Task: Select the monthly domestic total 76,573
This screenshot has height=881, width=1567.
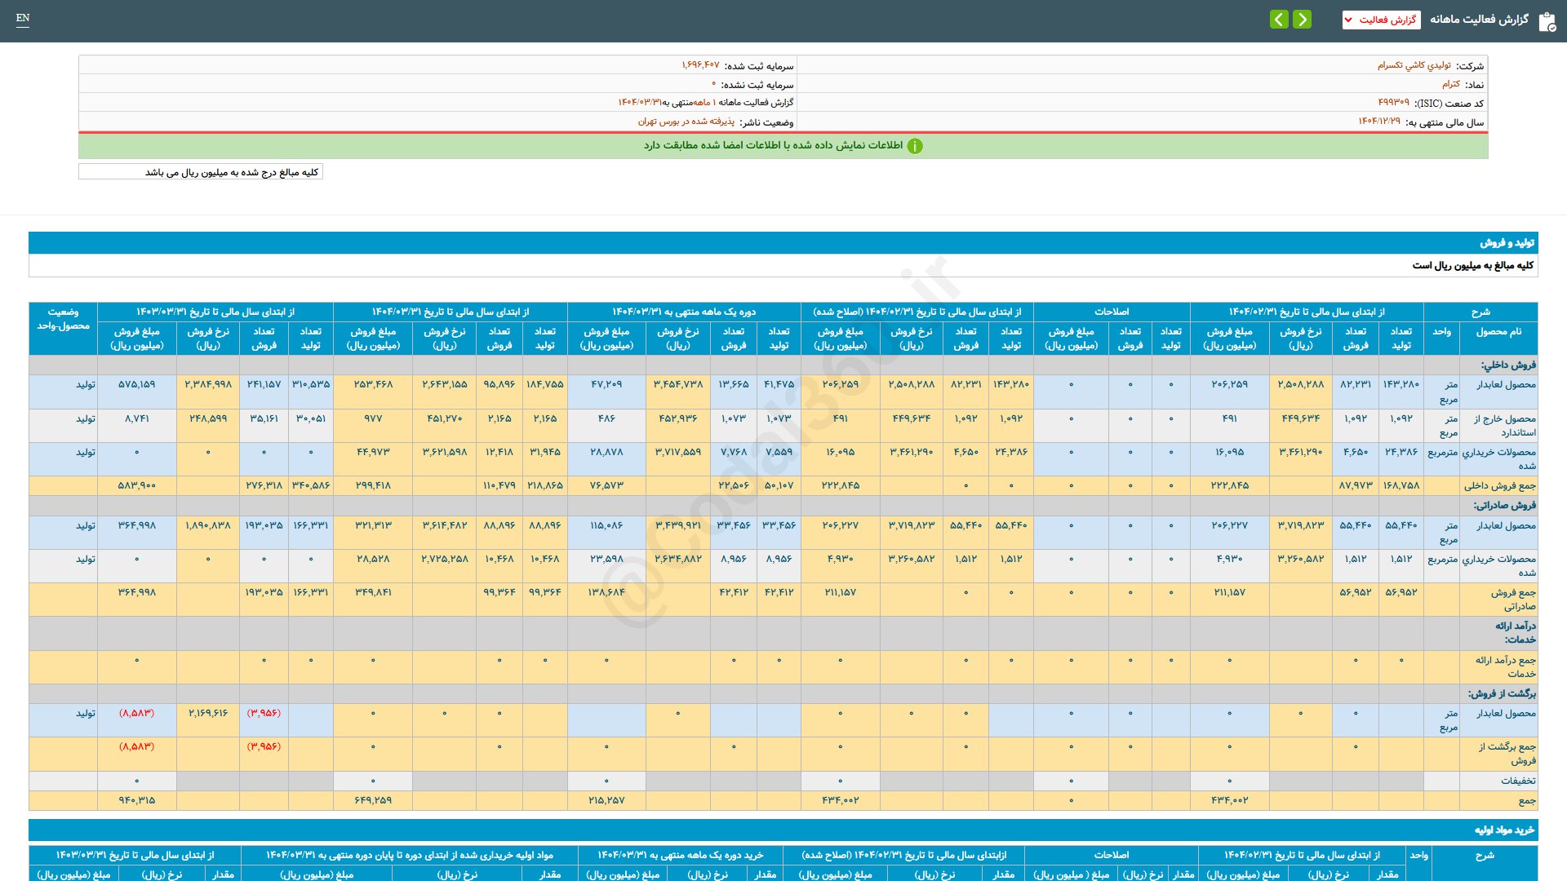Action: tap(606, 486)
